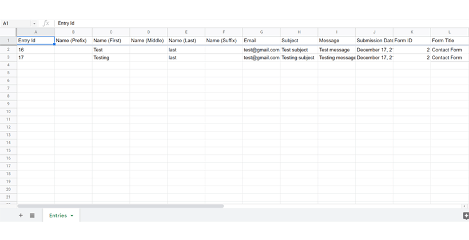Viewport: 469px width, 240px height.
Task: Select row 3 header
Action: pyautogui.click(x=9, y=57)
